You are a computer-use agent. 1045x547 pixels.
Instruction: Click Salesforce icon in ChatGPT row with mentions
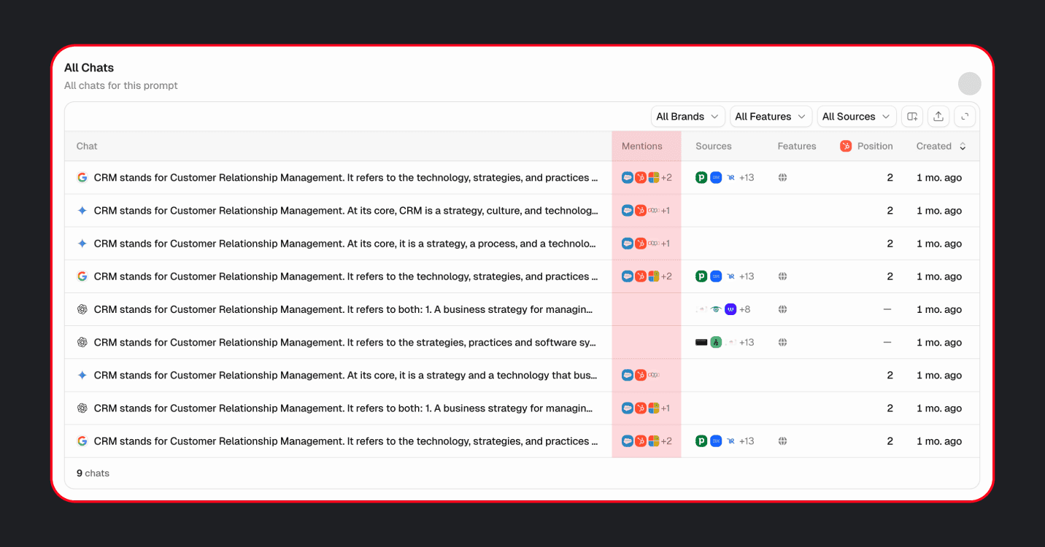[628, 408]
